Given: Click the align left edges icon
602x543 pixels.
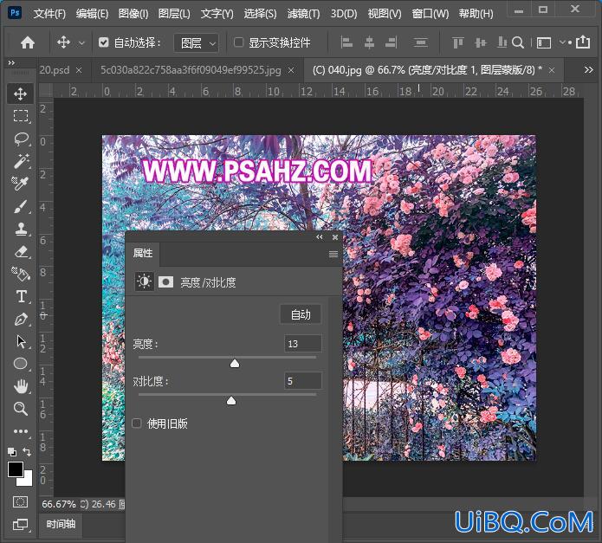Looking at the screenshot, I should (346, 42).
